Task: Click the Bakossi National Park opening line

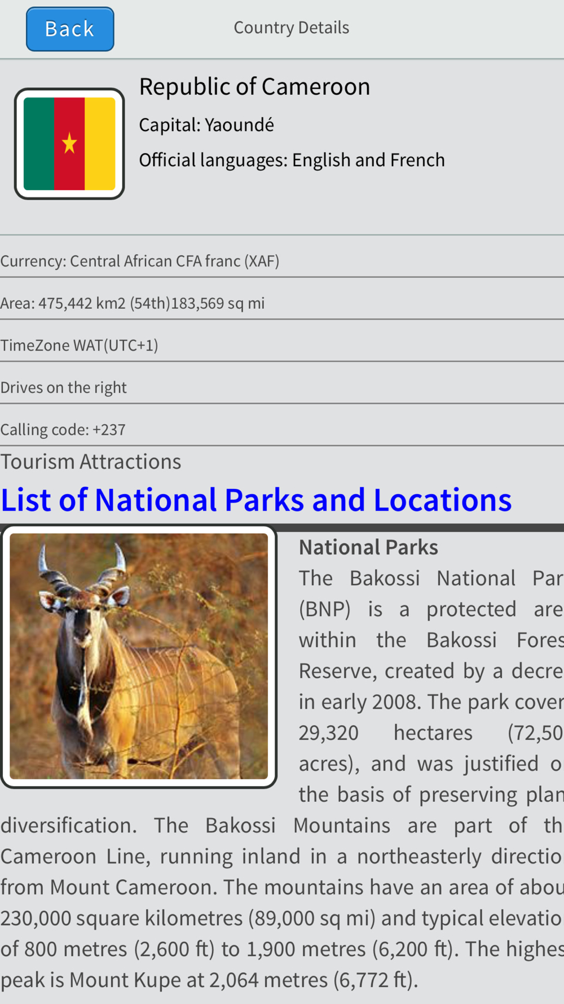Action: click(430, 578)
